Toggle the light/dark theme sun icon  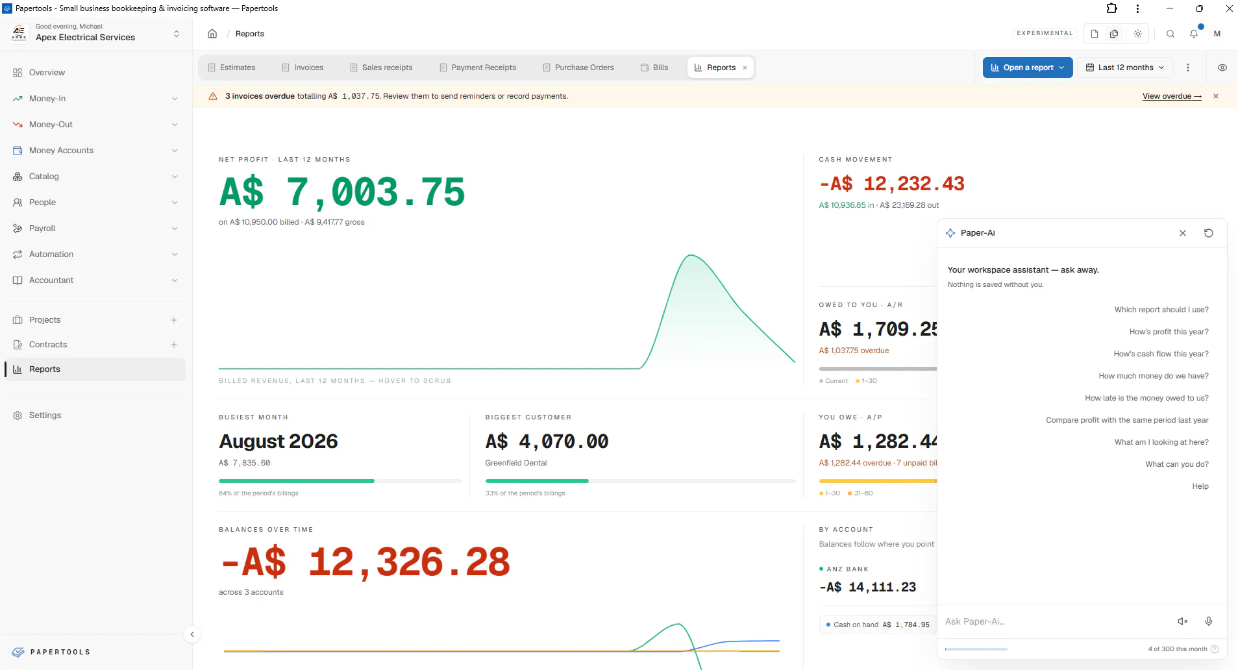[x=1138, y=34]
